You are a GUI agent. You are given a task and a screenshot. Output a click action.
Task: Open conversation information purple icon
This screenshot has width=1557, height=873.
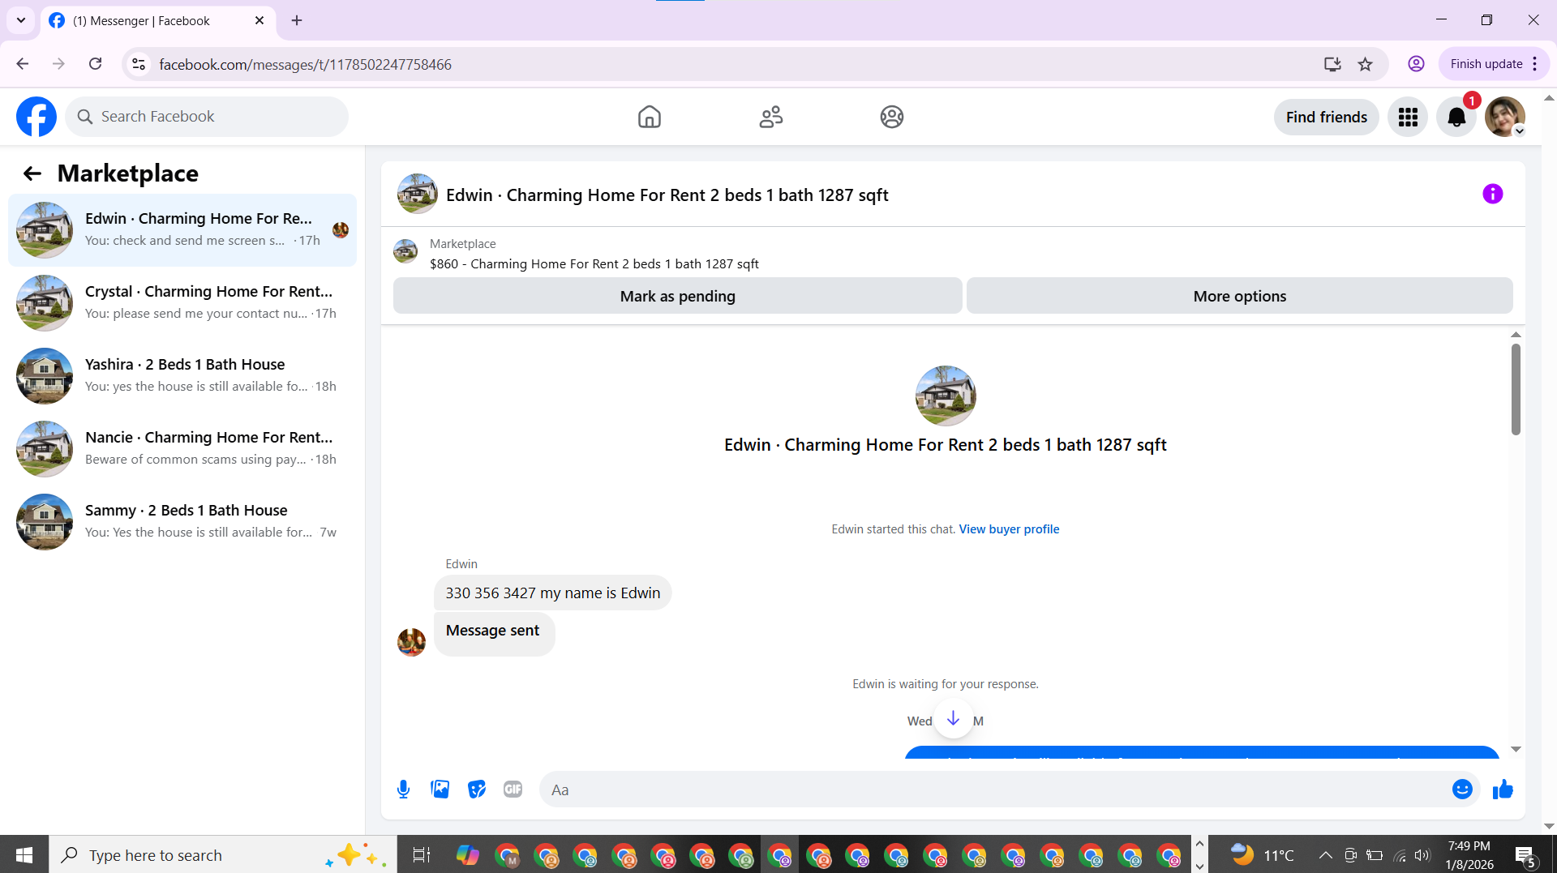click(x=1492, y=194)
